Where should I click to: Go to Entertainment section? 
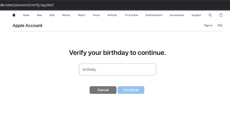pyautogui.click(x=154, y=15)
